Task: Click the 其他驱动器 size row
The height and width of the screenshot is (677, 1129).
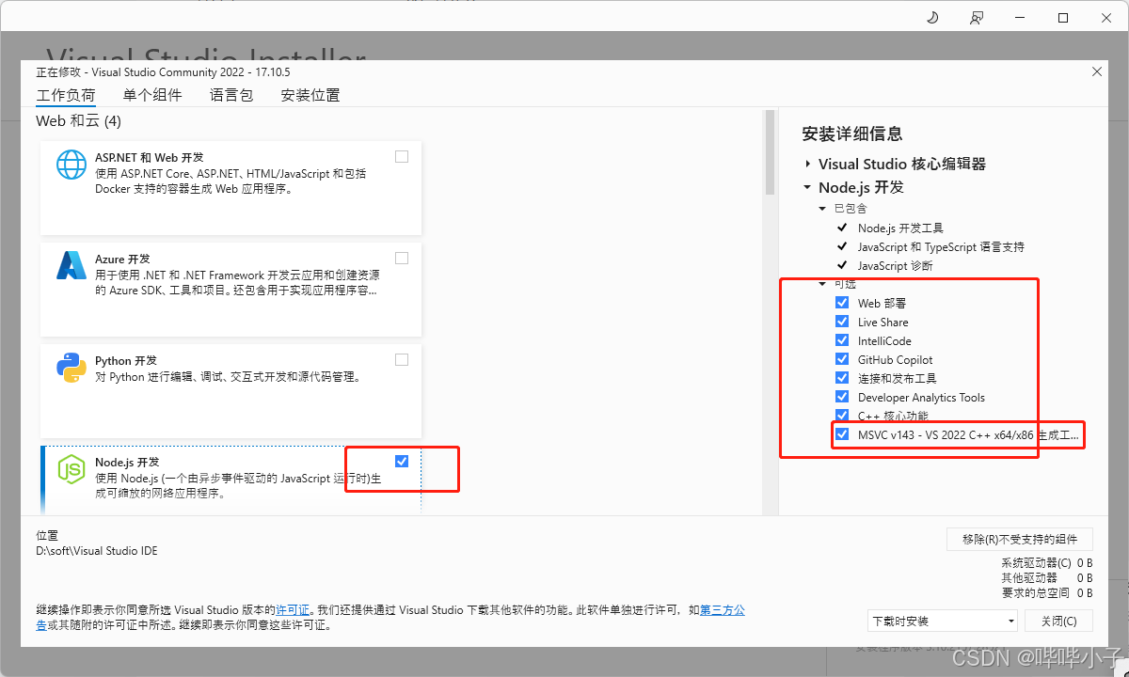Action: (1047, 577)
